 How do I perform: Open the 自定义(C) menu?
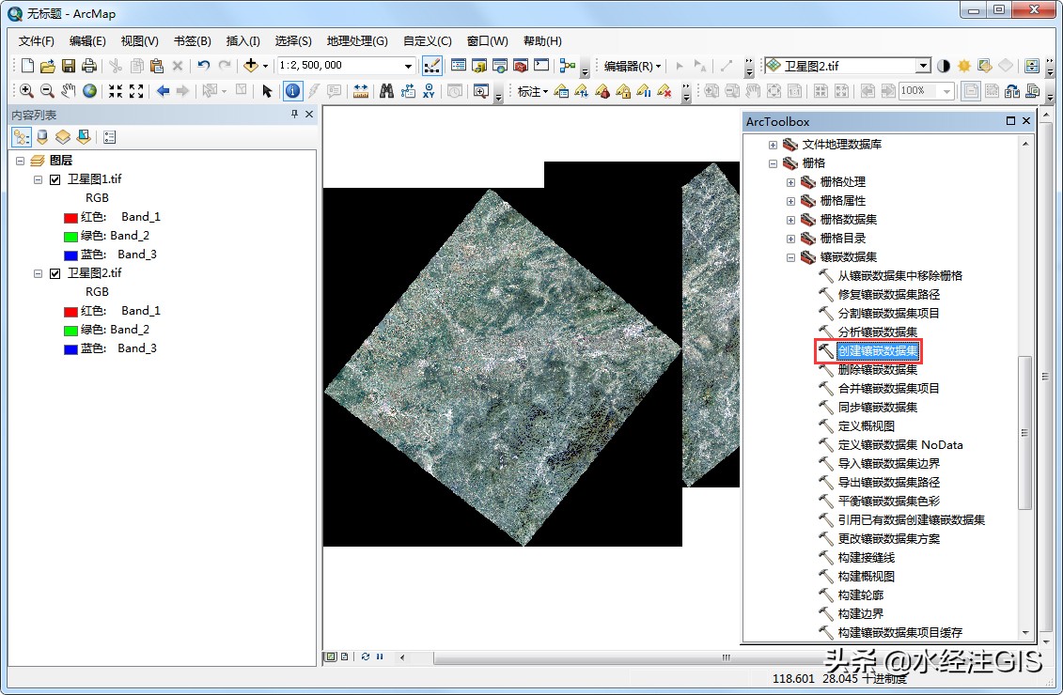[x=426, y=40]
